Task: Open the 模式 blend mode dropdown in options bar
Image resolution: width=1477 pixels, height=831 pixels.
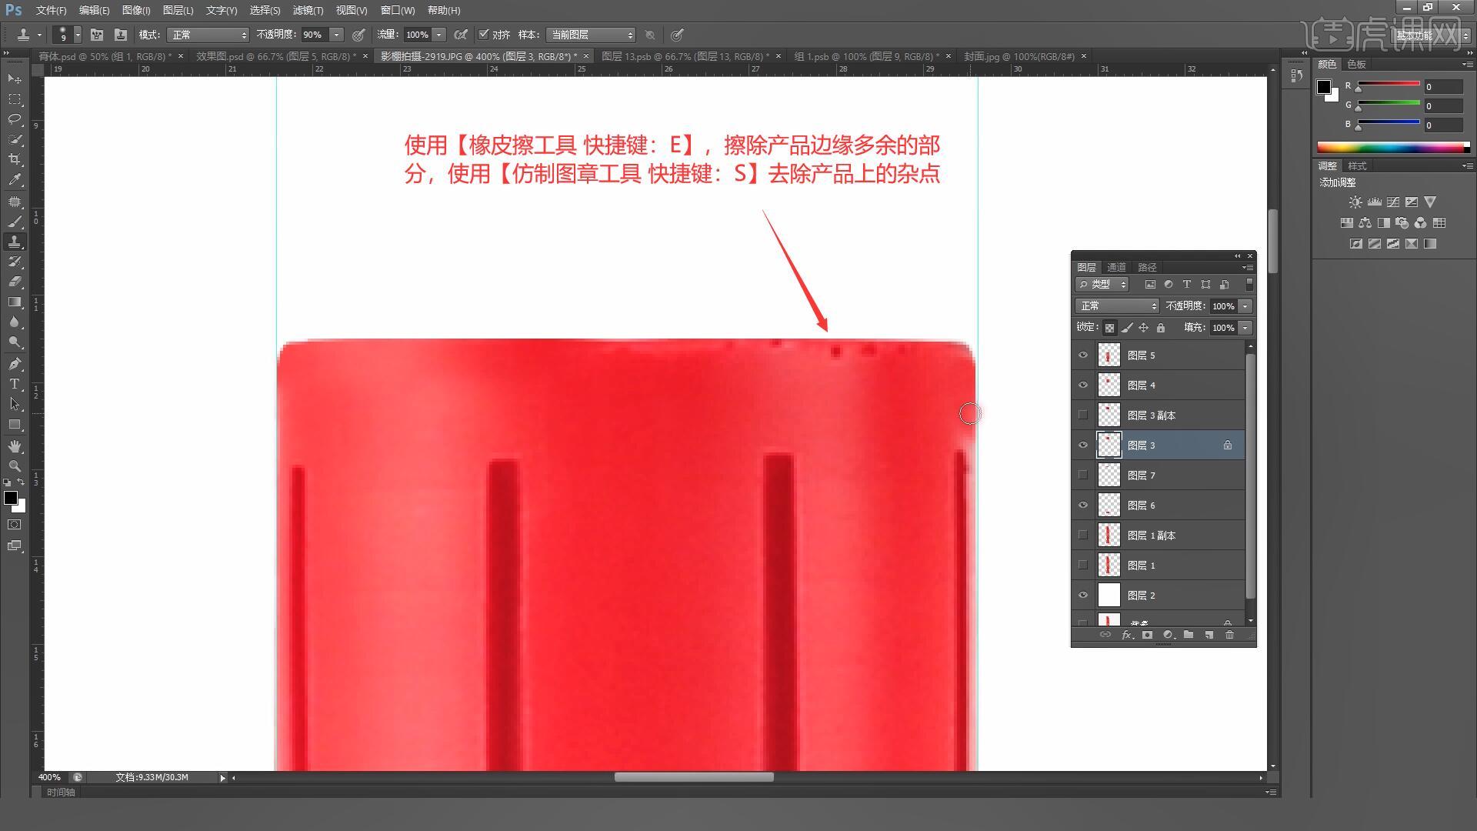Action: click(x=208, y=35)
